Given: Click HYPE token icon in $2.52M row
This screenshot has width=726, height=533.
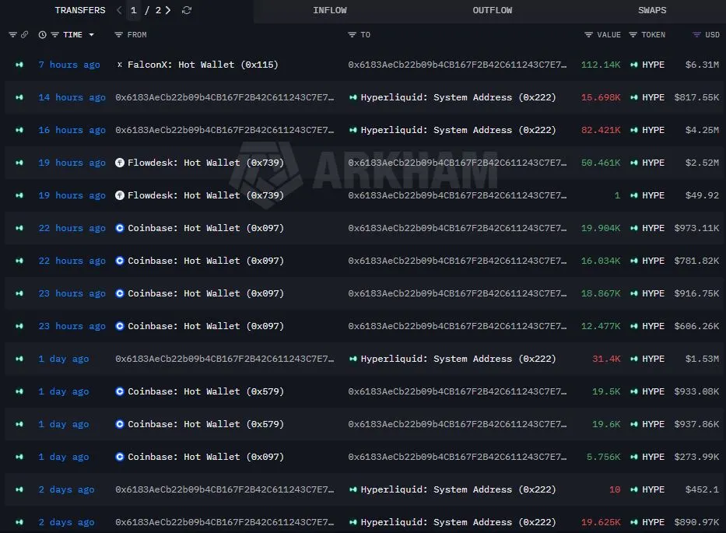Looking at the screenshot, I should click(634, 163).
